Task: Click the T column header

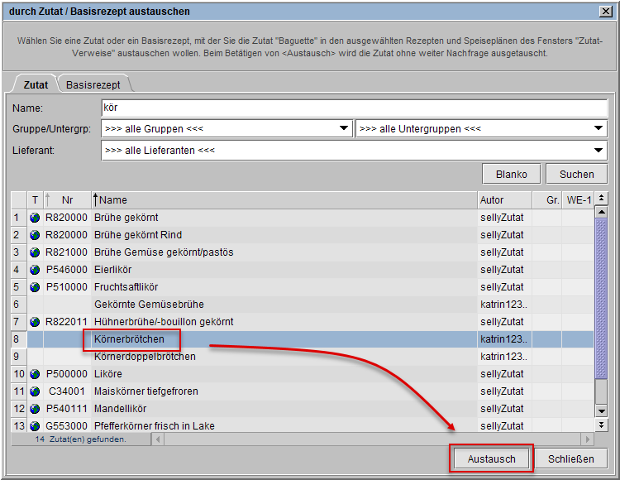Action: point(36,200)
